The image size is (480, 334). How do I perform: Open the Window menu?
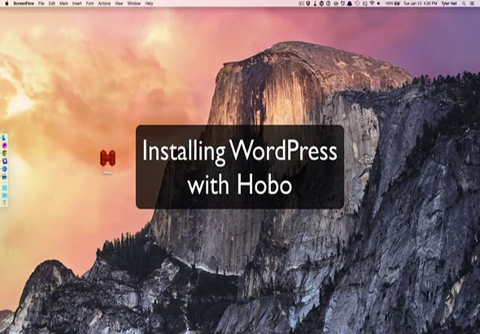pos(133,3)
